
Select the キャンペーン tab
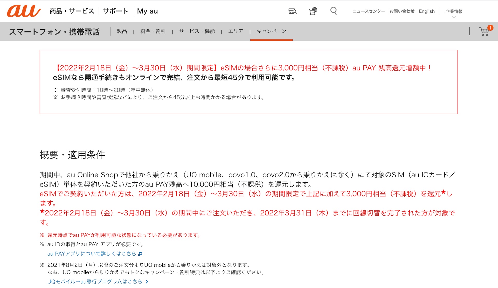[x=271, y=31]
